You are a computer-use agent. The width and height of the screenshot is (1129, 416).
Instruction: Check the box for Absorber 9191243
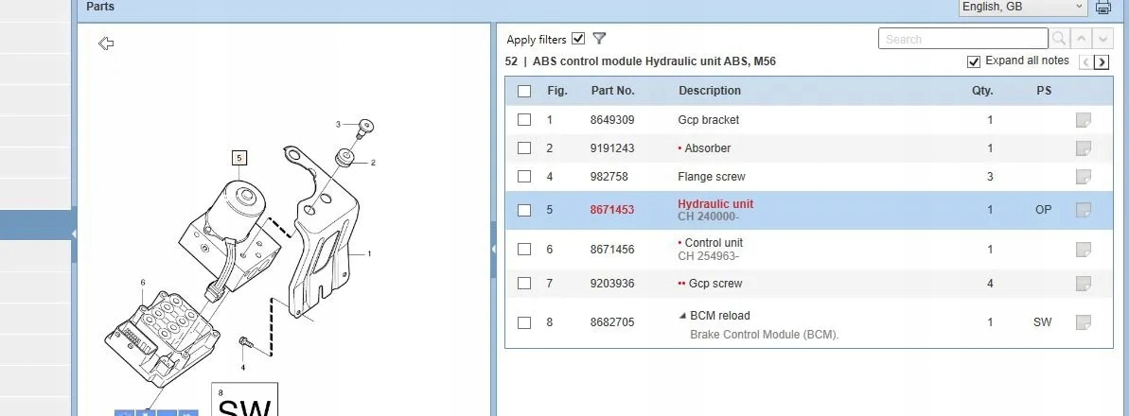pos(524,148)
